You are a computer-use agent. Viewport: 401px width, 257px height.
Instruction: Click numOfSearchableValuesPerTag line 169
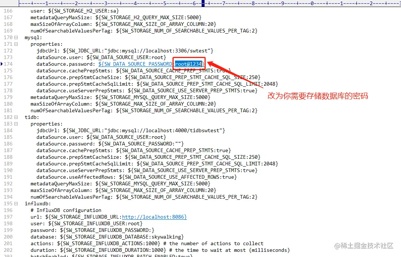(144, 31)
